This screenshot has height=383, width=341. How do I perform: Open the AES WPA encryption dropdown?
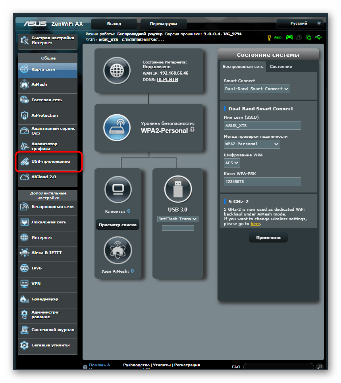click(232, 163)
